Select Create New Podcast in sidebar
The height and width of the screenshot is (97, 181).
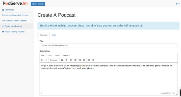click(13, 26)
